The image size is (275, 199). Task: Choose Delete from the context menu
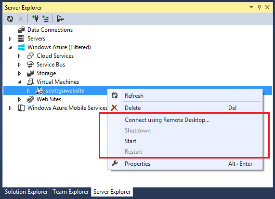click(185, 108)
